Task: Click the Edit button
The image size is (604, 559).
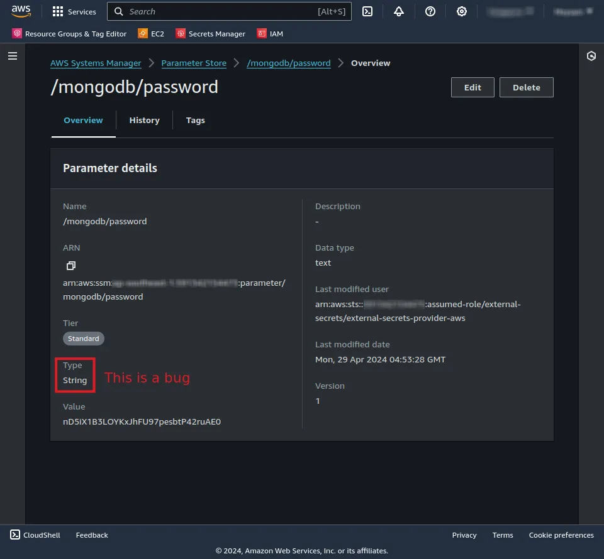Action: pos(473,87)
